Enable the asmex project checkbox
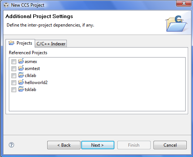The image size is (193, 157). pyautogui.click(x=14, y=62)
